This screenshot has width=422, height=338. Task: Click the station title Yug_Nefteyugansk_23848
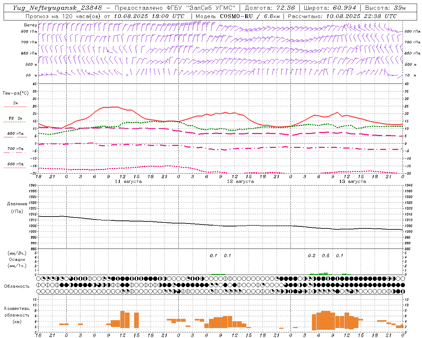(x=57, y=8)
